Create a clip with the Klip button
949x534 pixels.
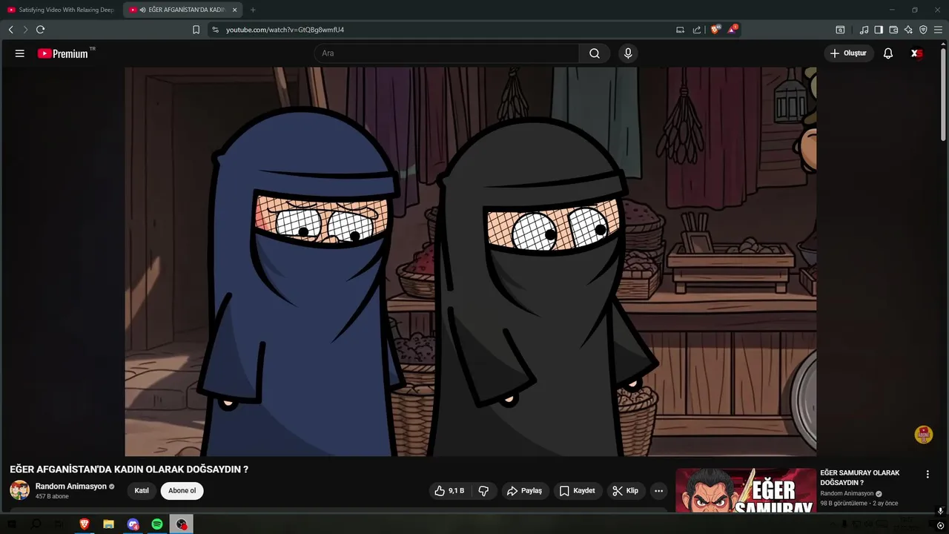tap(625, 490)
